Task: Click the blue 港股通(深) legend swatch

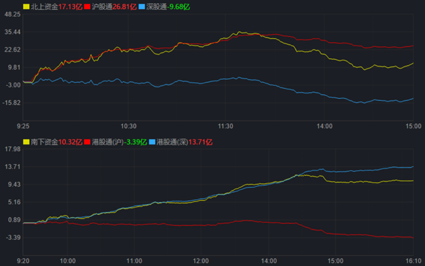Action: point(151,142)
